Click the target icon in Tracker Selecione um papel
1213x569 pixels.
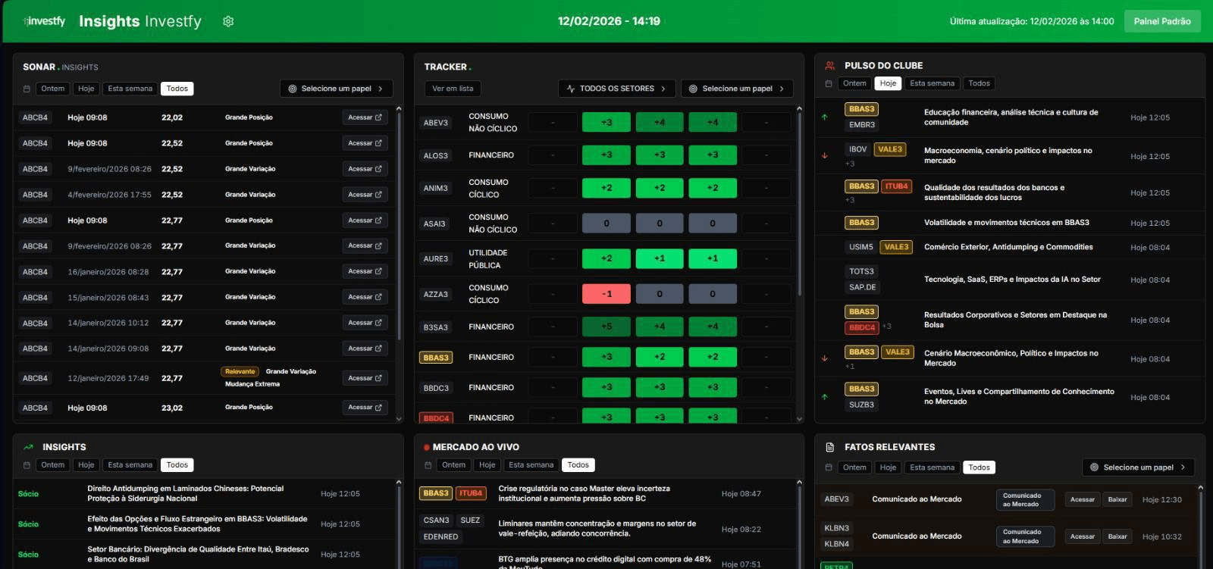[693, 89]
